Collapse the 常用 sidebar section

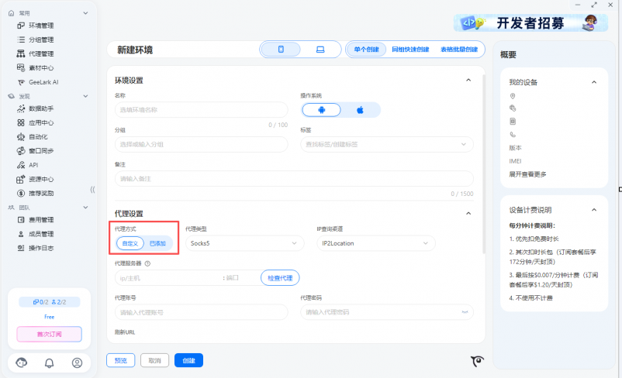pos(85,13)
